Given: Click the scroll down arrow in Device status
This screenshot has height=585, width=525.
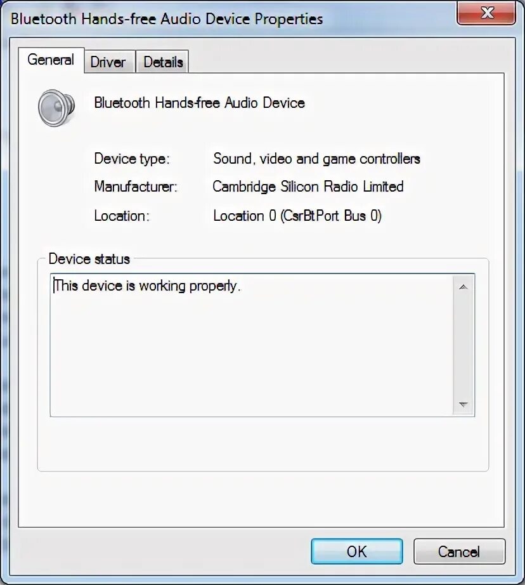Looking at the screenshot, I should pos(463,404).
